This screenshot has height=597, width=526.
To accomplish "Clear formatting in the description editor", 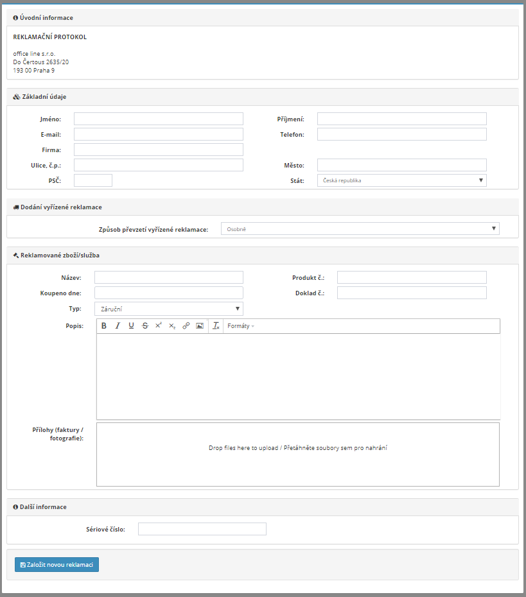I will 216,326.
